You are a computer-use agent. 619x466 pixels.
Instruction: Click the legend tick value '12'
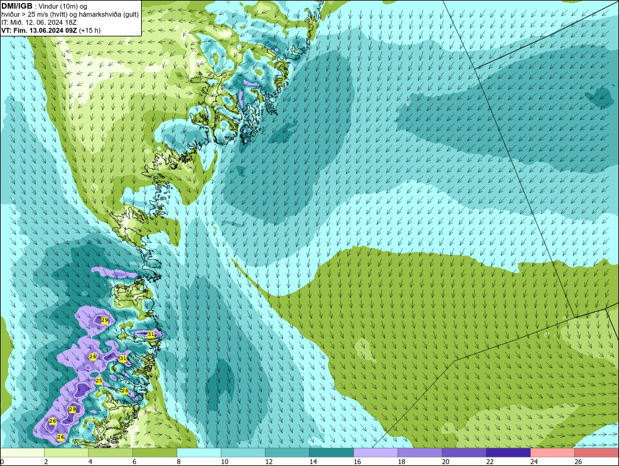(269, 462)
